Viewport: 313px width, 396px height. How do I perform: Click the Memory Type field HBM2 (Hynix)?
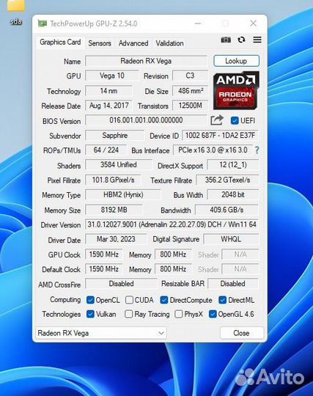[123, 195]
